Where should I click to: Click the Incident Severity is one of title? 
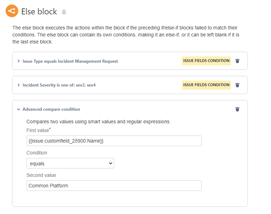(x=59, y=85)
